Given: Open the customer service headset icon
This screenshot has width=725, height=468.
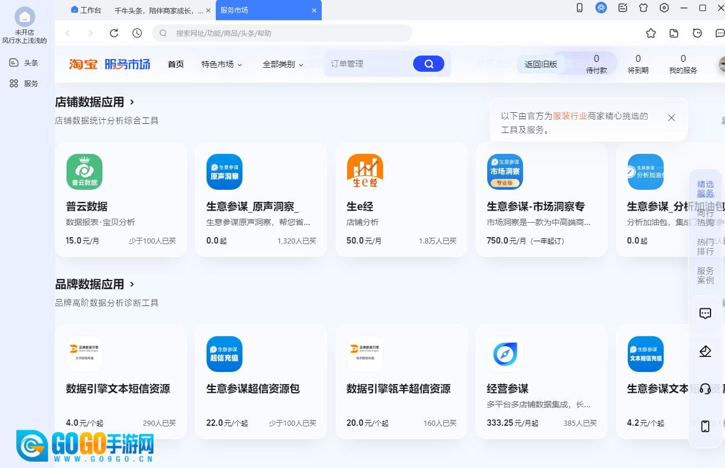Looking at the screenshot, I should click(x=705, y=389).
